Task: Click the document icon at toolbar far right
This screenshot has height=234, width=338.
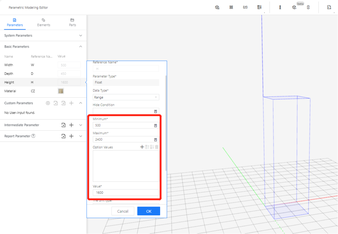Action: (329, 7)
